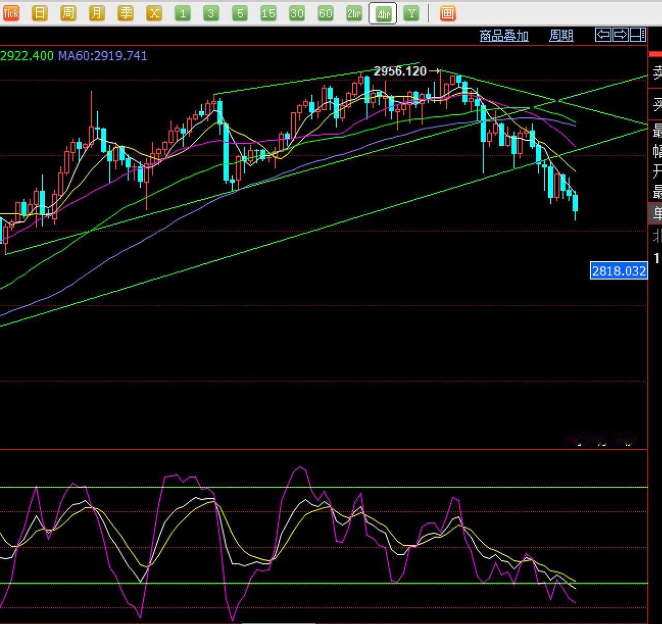The width and height of the screenshot is (662, 624).
Task: Select the 5-minute period button
Action: click(x=239, y=13)
